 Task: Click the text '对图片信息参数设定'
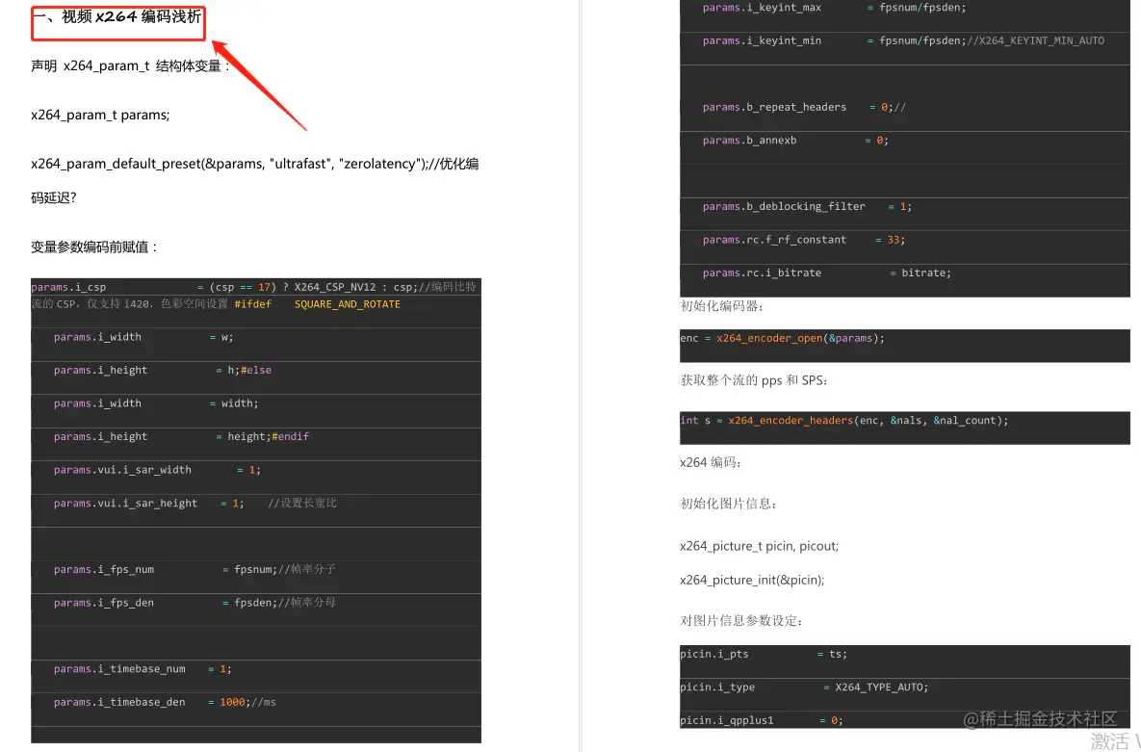[740, 621]
